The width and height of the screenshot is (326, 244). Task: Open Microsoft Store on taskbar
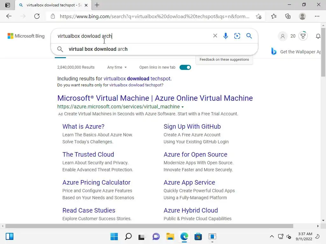tap(198, 236)
